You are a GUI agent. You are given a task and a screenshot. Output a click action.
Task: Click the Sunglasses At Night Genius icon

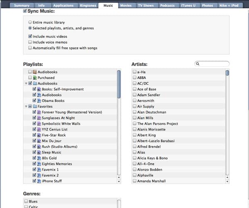(39, 118)
